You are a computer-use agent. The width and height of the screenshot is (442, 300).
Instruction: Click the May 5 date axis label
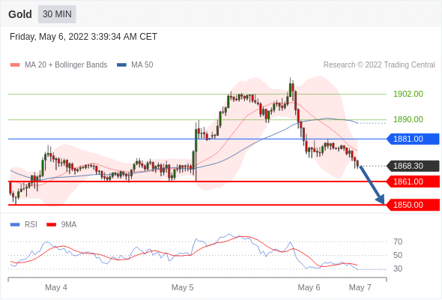[182, 287]
